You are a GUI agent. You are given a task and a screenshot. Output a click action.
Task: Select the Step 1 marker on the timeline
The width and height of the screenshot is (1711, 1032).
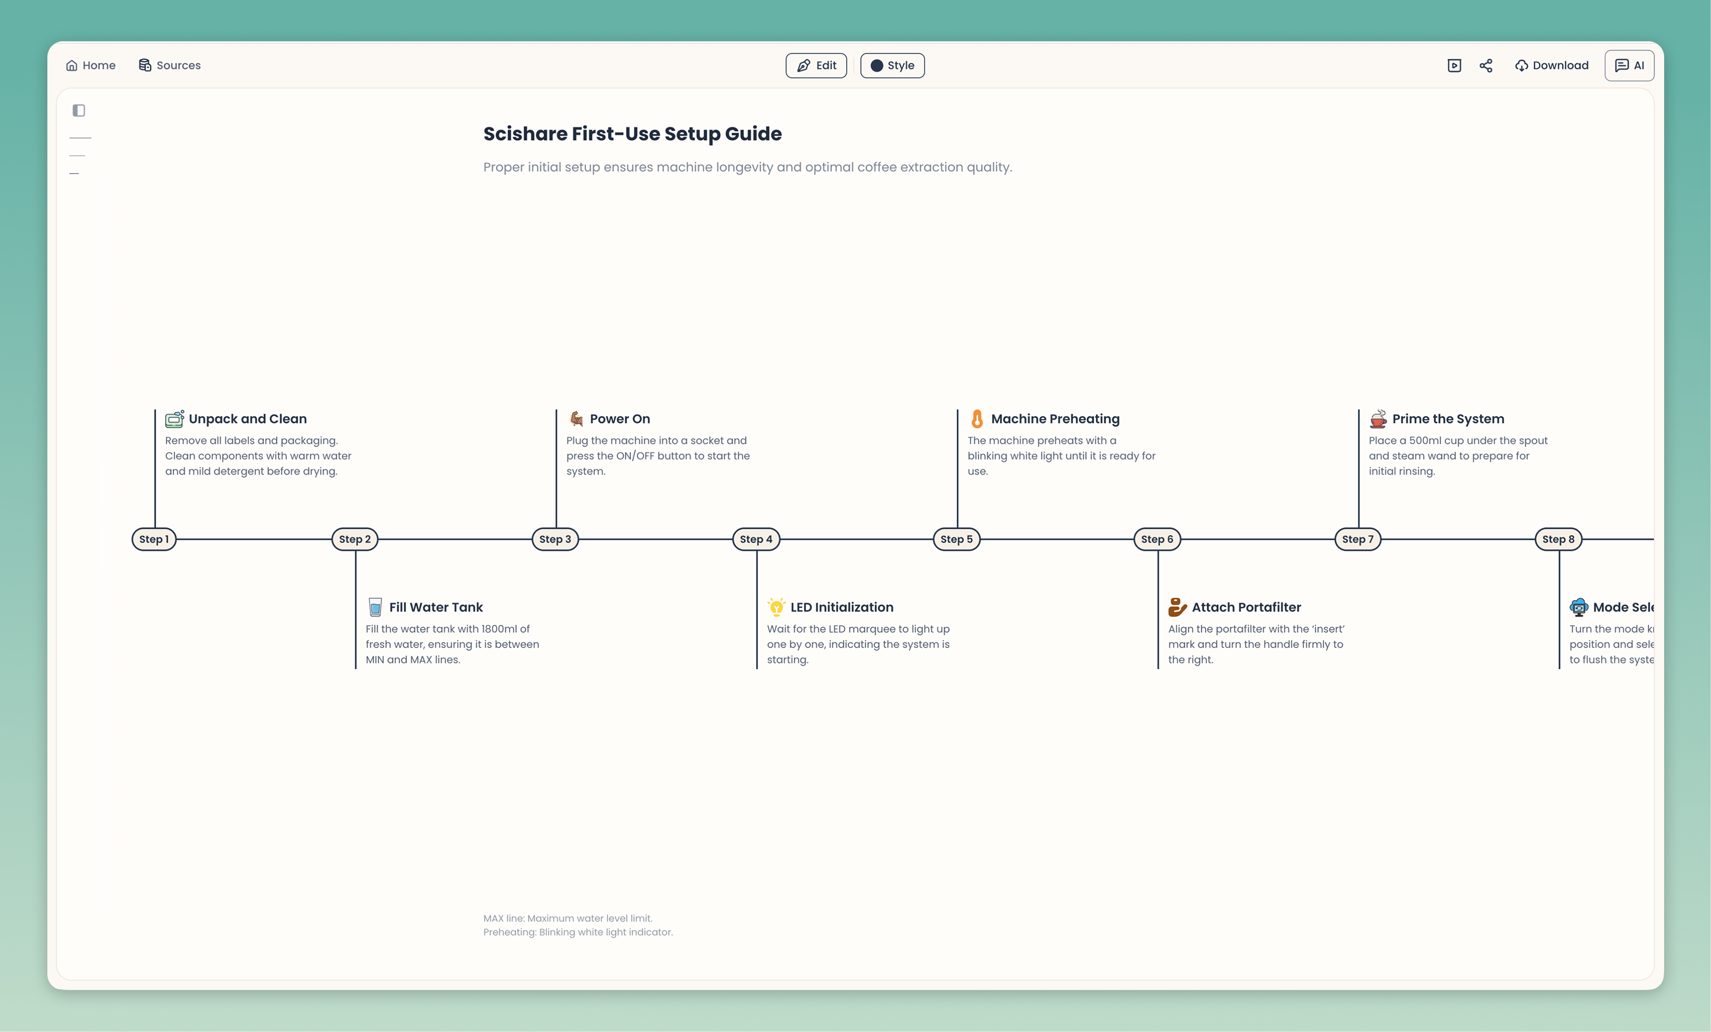coord(154,539)
